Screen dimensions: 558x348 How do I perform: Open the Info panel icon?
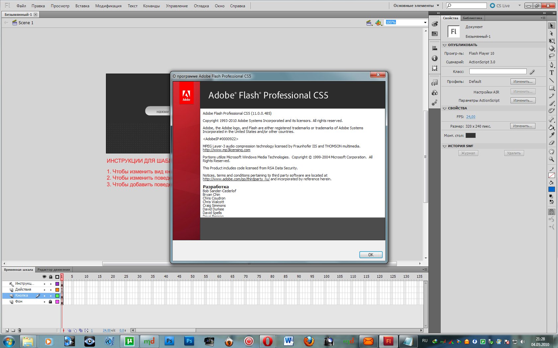[x=434, y=58]
